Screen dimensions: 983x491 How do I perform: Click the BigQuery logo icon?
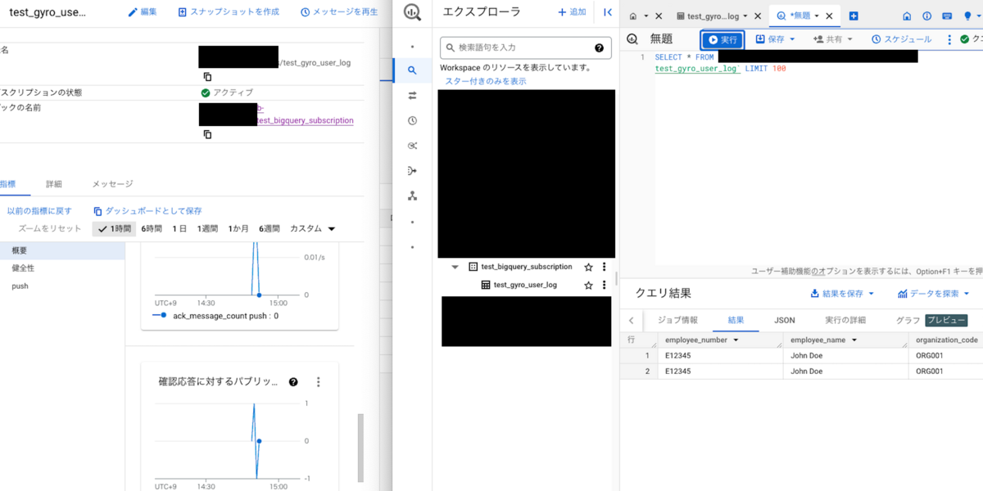(x=412, y=12)
